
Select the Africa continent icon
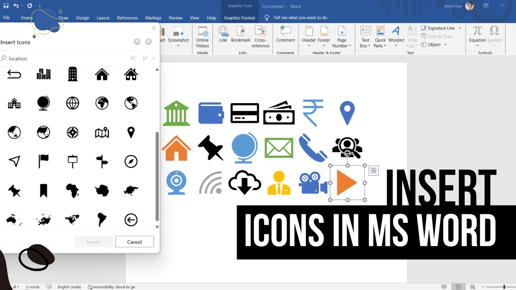(73, 191)
